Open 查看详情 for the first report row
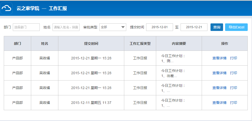Viewport: 252px width, 121px height. click(x=219, y=58)
